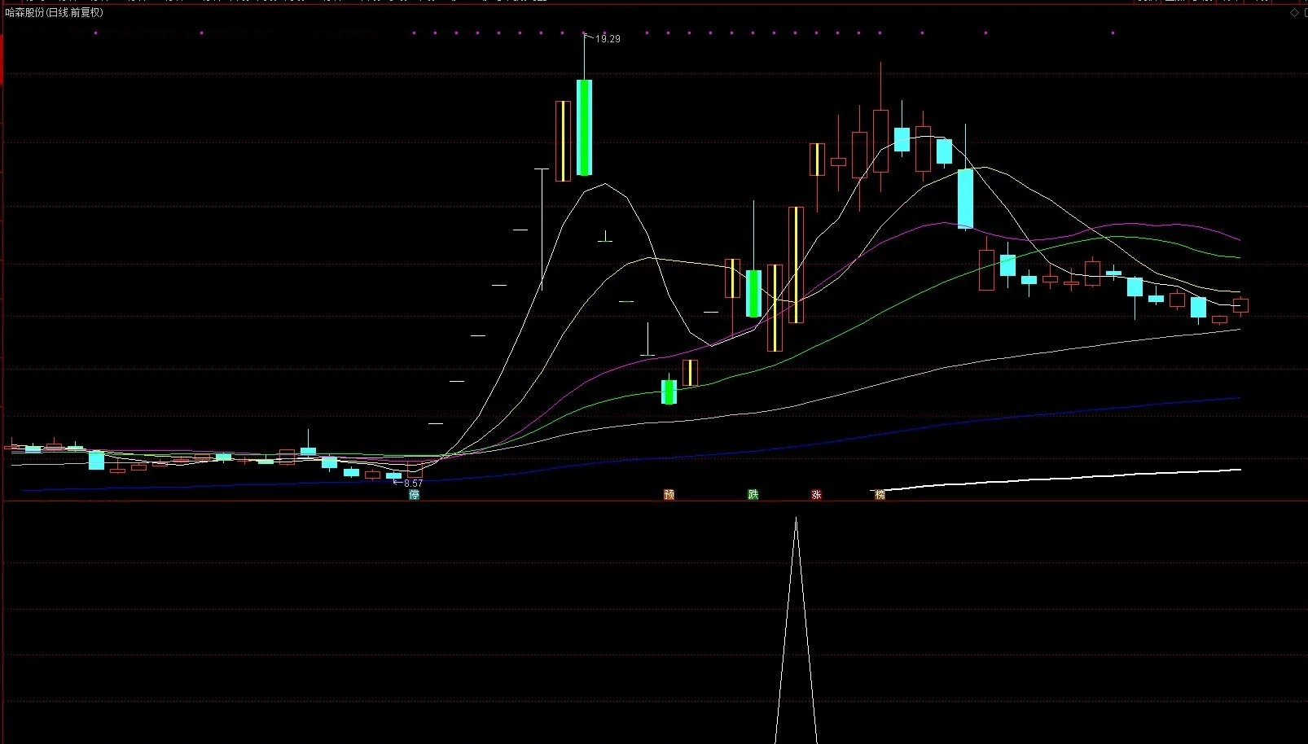Click the red 涨 marker icon
This screenshot has width=1308, height=744.
tap(816, 494)
